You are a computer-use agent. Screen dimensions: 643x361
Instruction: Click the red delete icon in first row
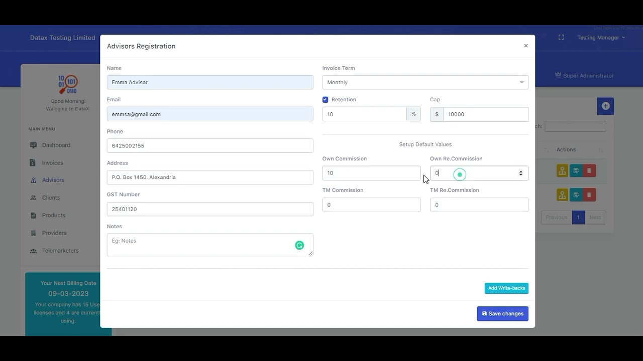click(589, 171)
